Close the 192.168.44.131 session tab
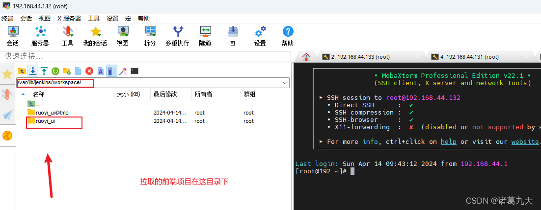 point(526,57)
